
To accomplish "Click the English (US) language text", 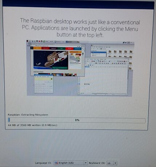I will 66,163.
